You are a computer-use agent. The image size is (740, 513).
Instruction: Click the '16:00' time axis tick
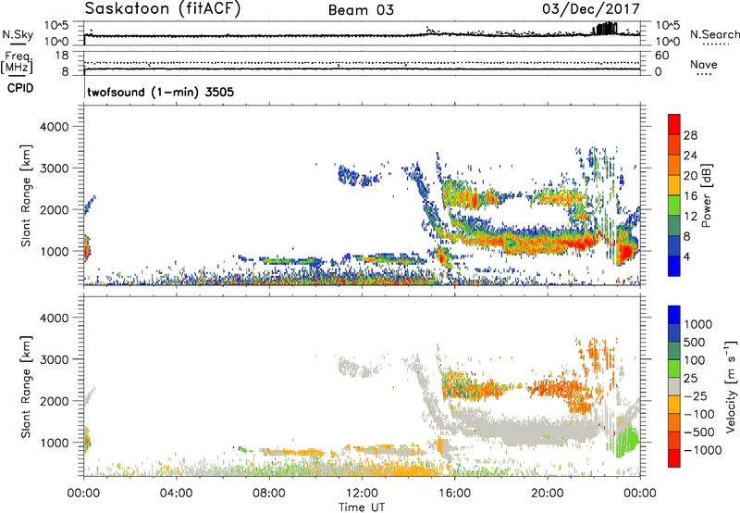[x=454, y=494]
